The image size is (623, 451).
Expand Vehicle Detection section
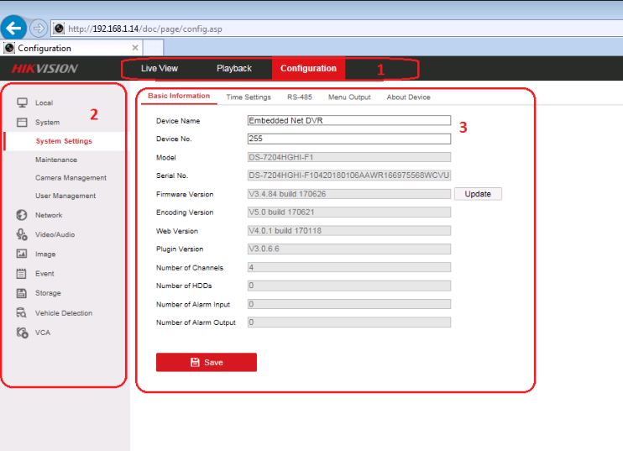tap(64, 313)
